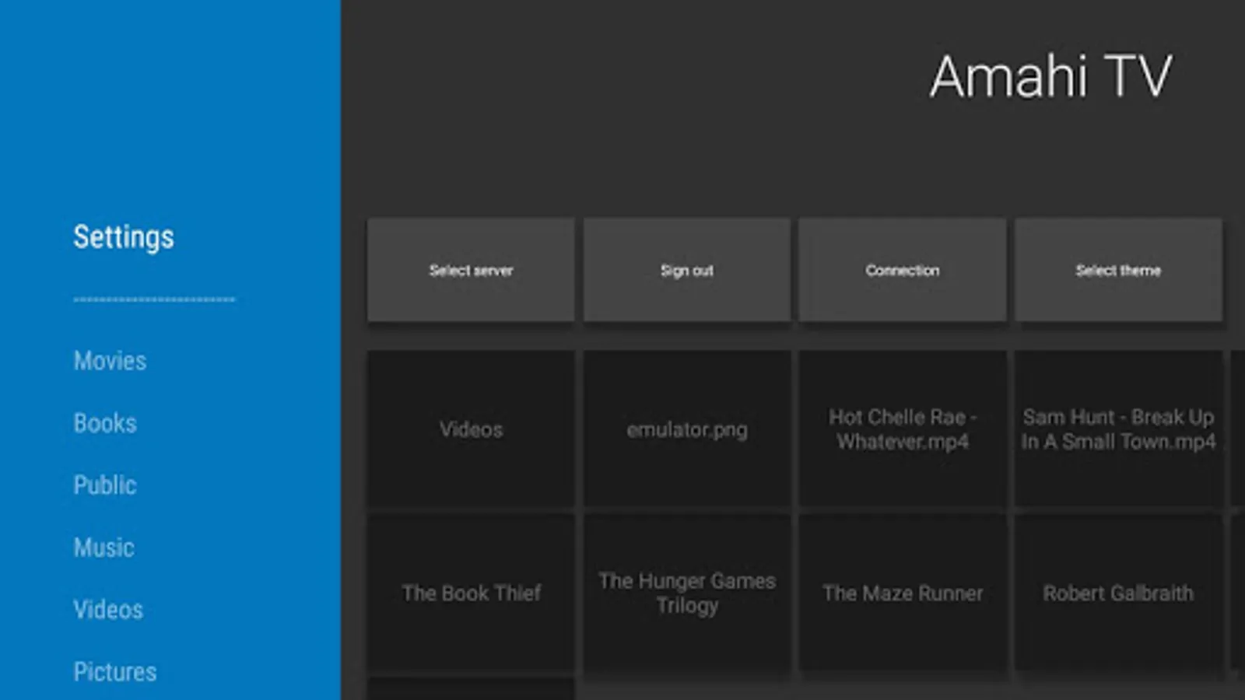Open The Book Thief card
This screenshot has height=700, width=1245.
(471, 593)
